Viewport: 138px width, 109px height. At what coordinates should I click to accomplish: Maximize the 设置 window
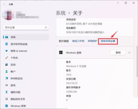click(x=126, y=3)
